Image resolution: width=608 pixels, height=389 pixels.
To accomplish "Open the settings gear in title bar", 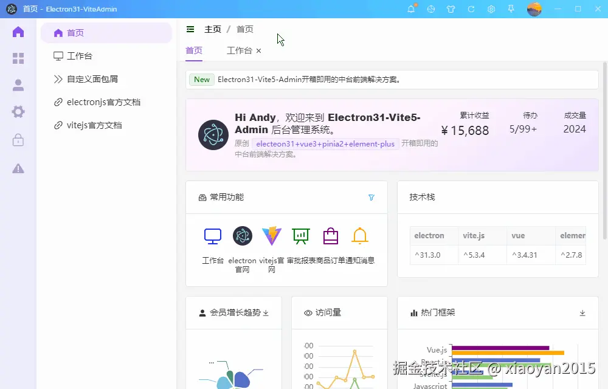I will (491, 9).
